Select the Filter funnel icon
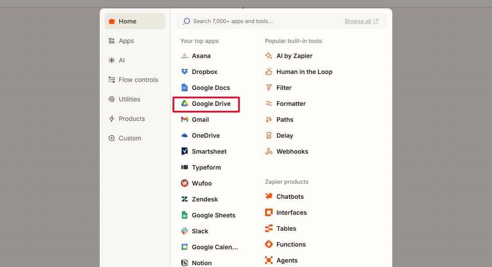Viewport: 492px width, 267px height. (269, 88)
